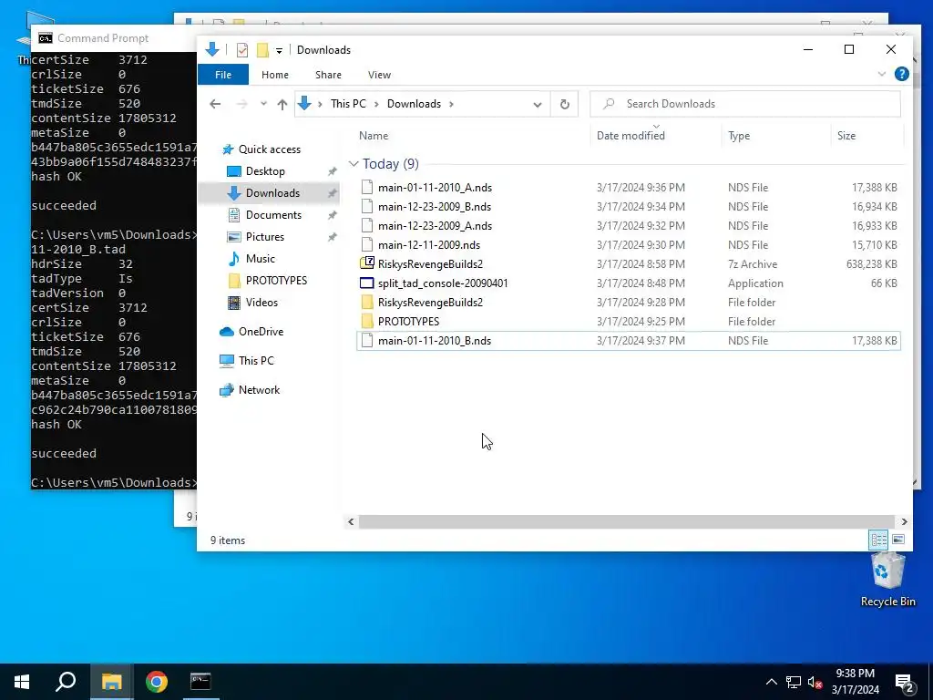Click the New folder icon in title bar
The height and width of the screenshot is (700, 933).
(x=262, y=50)
